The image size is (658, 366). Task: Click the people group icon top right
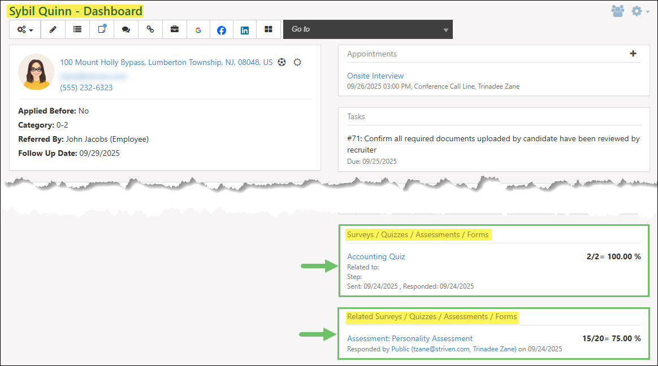click(x=618, y=11)
